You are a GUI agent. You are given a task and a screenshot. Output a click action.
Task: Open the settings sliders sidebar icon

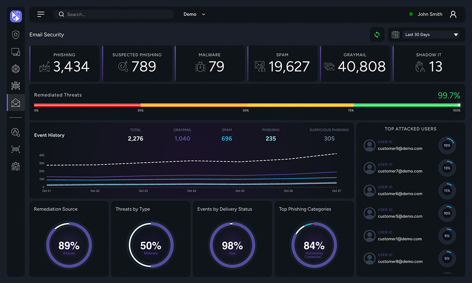tap(16, 166)
